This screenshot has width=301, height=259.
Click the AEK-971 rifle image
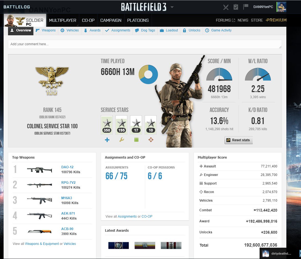39,216
